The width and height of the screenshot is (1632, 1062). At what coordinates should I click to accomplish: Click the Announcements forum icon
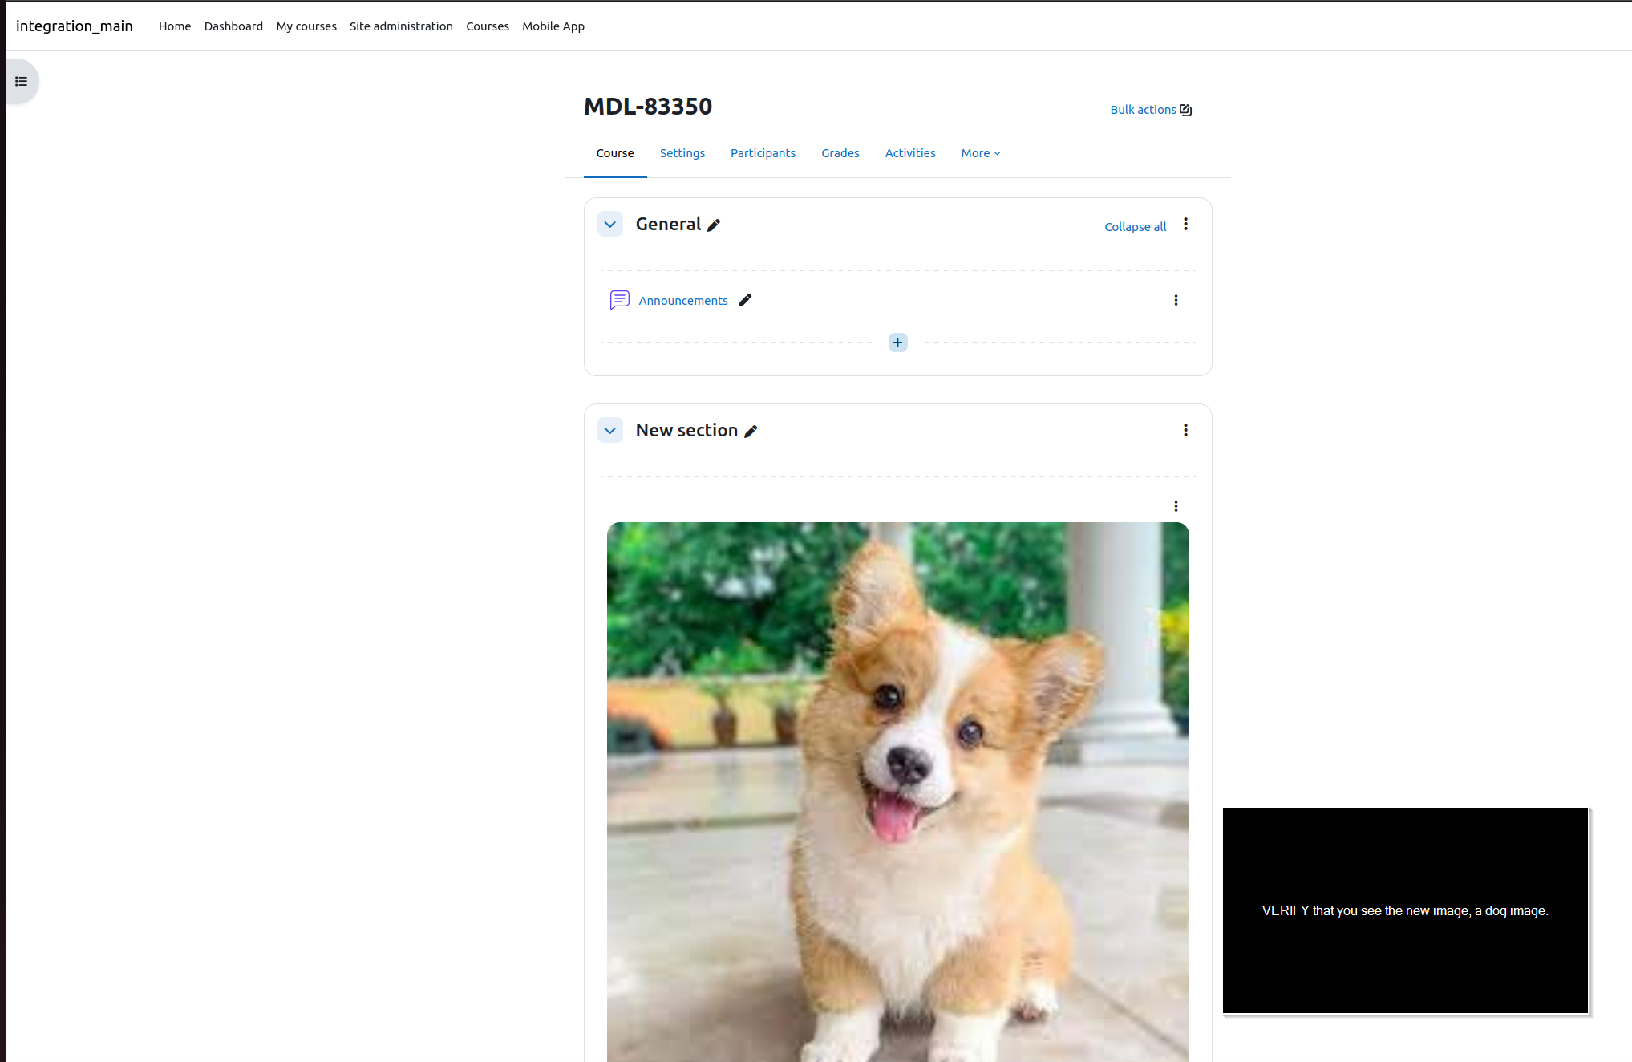tap(620, 300)
